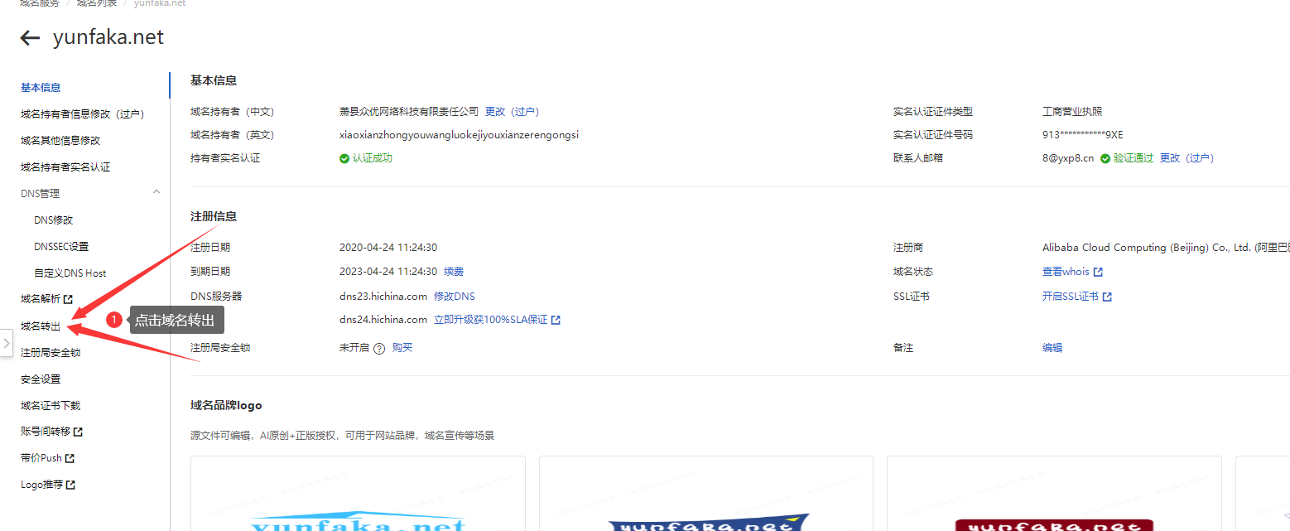Open 域名其他信息修改 in sidebar
Image resolution: width=1290 pixels, height=531 pixels.
(x=60, y=141)
